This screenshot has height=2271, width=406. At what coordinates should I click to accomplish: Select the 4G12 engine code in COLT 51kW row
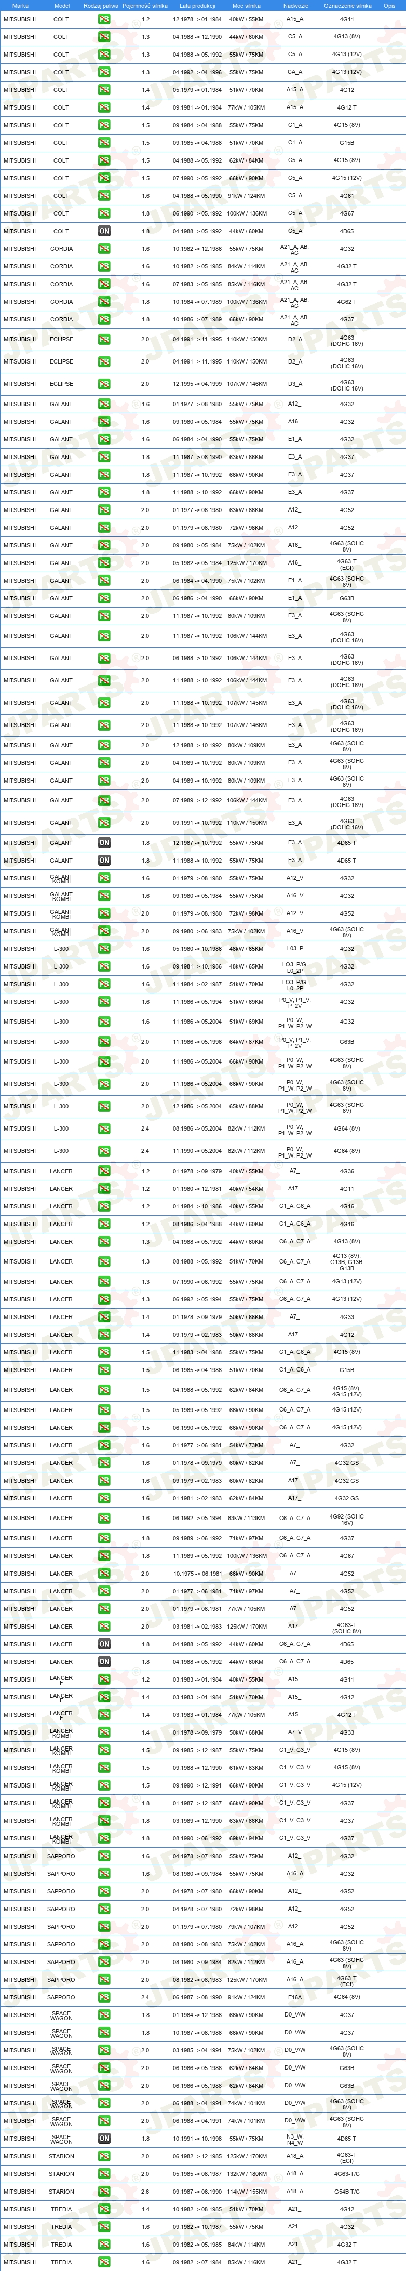point(347,90)
